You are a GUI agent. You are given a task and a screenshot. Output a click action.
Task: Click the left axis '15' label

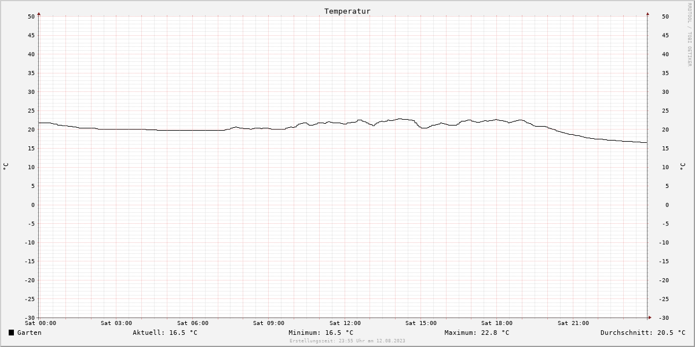point(31,149)
